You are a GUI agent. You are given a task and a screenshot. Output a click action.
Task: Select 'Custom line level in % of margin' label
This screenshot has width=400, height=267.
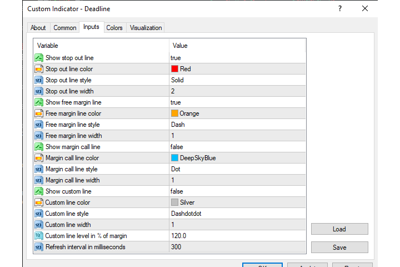[x=86, y=236]
